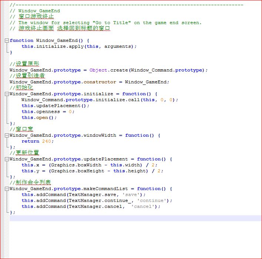Click the comment '//窗口宽'
Screen dimensions: 262x259
coord(21,129)
